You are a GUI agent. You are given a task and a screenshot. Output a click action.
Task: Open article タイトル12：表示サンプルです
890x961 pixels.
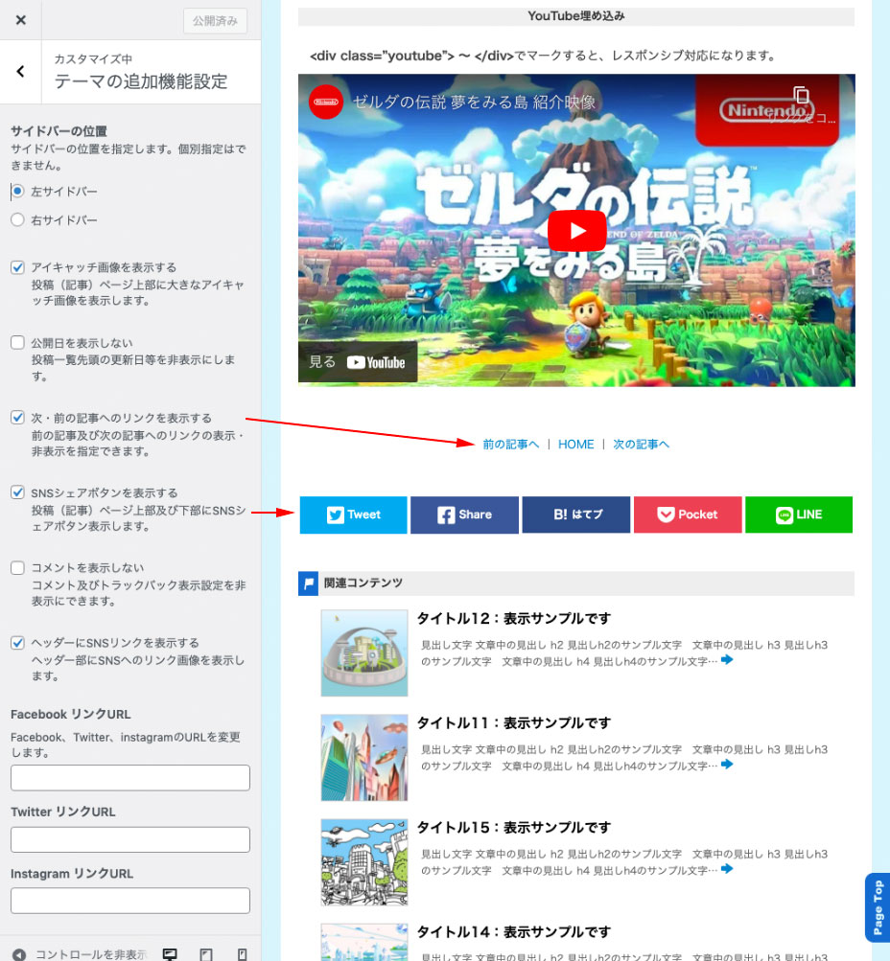[x=514, y=618]
